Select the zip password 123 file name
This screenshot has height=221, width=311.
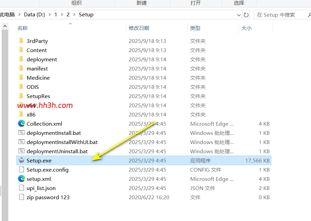point(48,198)
